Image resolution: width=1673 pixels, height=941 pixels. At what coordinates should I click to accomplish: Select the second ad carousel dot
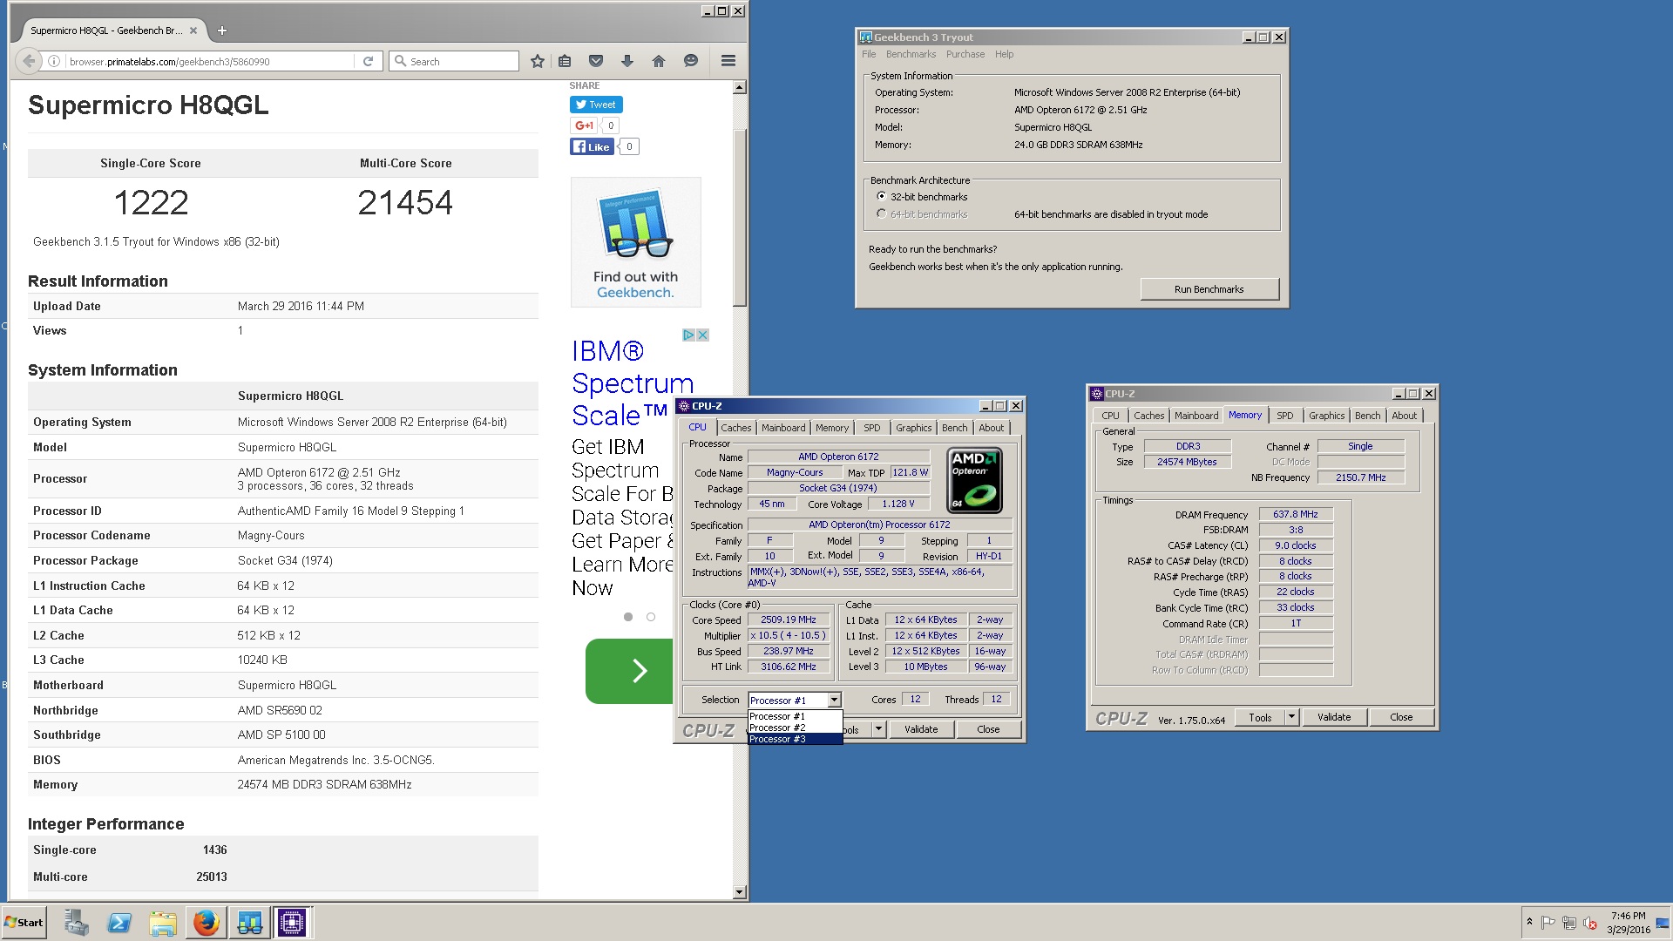point(651,617)
